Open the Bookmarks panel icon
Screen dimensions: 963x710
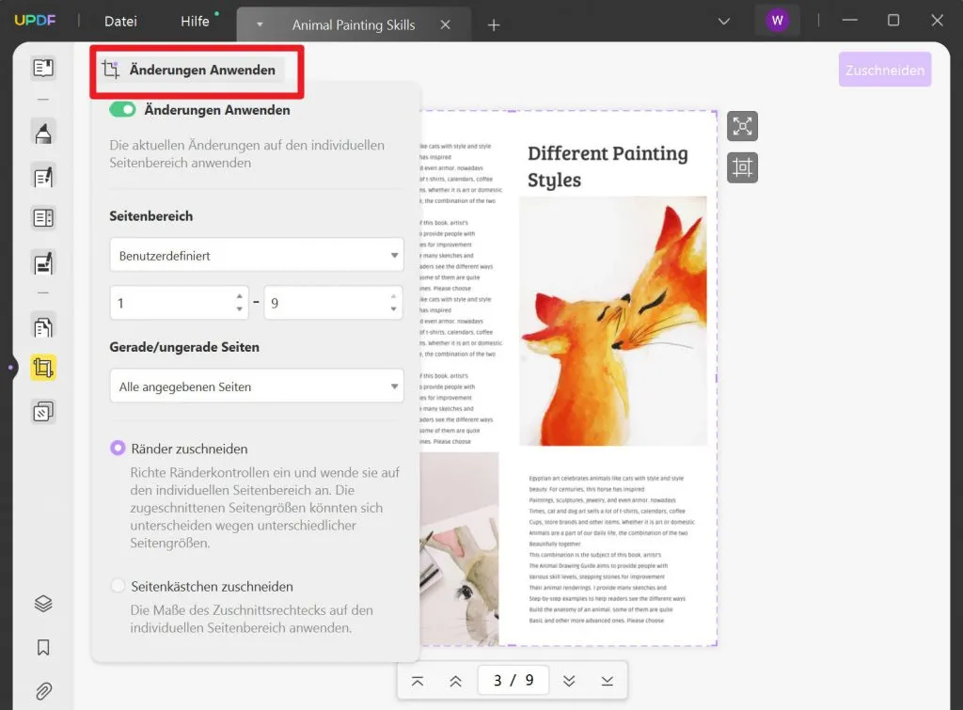click(43, 647)
